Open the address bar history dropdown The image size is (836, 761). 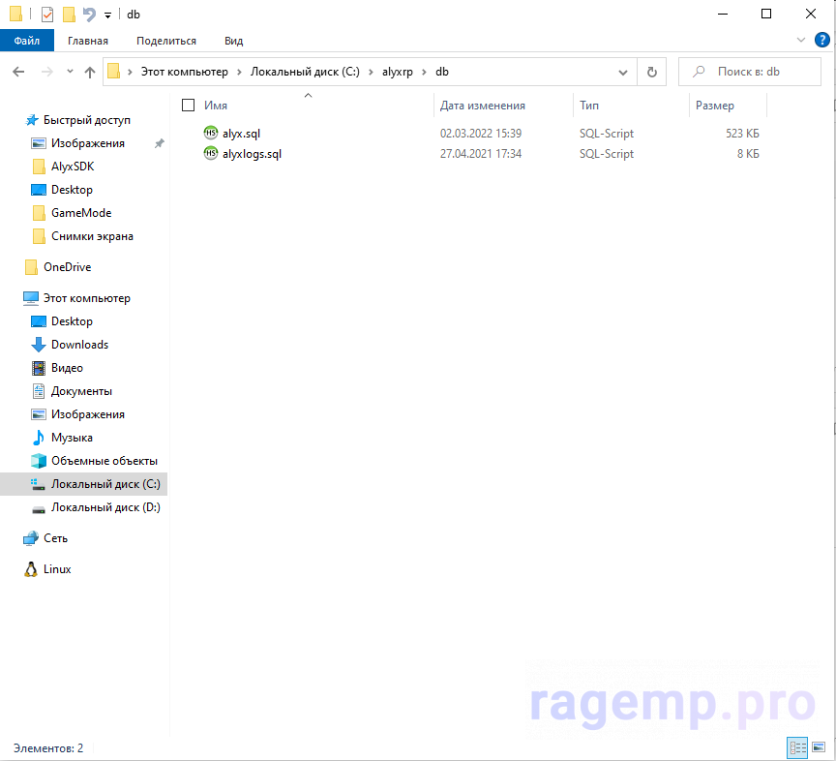623,73
